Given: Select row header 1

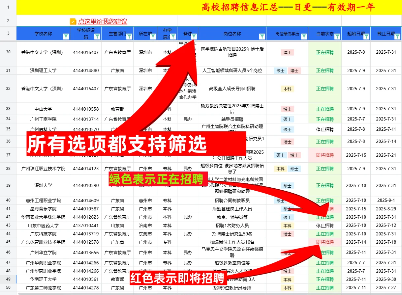Looking at the screenshot, I should (x=8, y=7).
